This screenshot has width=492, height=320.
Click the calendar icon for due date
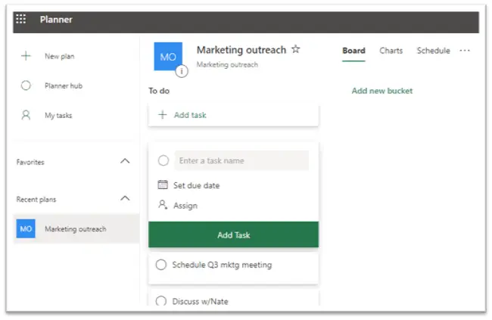tap(163, 185)
